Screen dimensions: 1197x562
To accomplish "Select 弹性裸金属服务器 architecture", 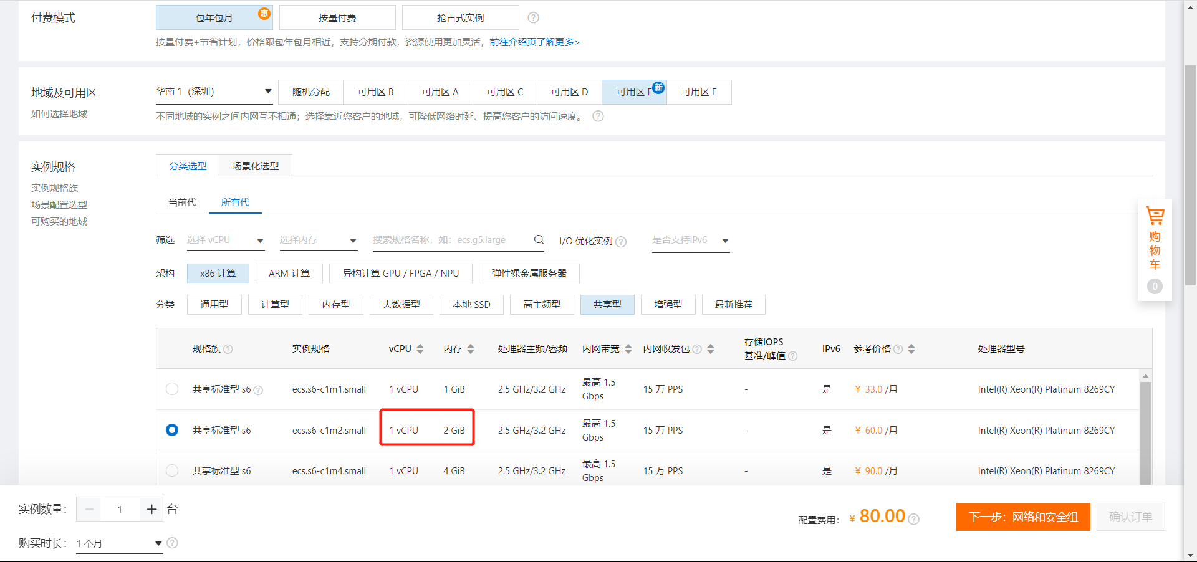I will pyautogui.click(x=529, y=273).
